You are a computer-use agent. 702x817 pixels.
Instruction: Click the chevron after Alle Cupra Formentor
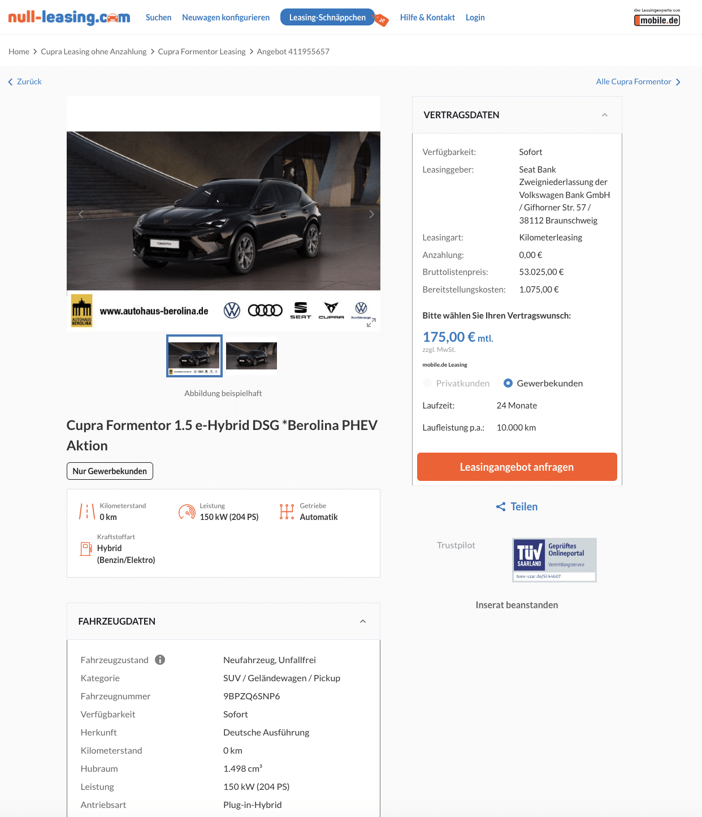[678, 82]
